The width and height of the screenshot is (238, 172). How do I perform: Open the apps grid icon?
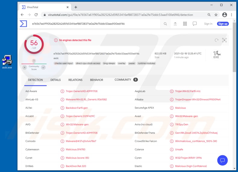[185, 24]
